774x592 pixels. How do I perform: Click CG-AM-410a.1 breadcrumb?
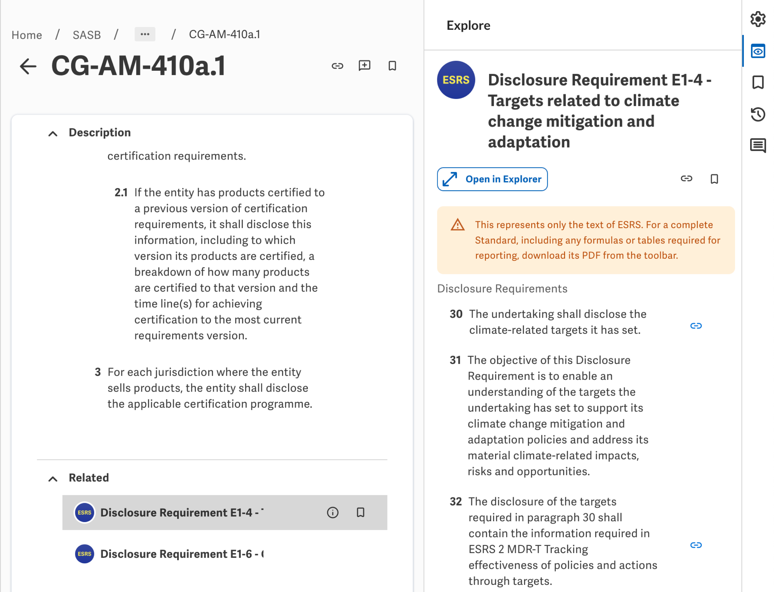pos(224,35)
